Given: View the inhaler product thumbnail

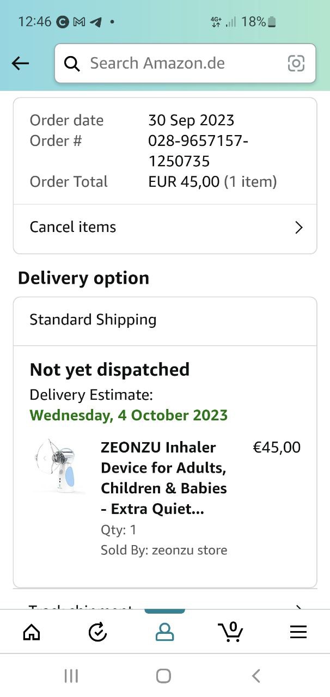Looking at the screenshot, I should 57,466.
